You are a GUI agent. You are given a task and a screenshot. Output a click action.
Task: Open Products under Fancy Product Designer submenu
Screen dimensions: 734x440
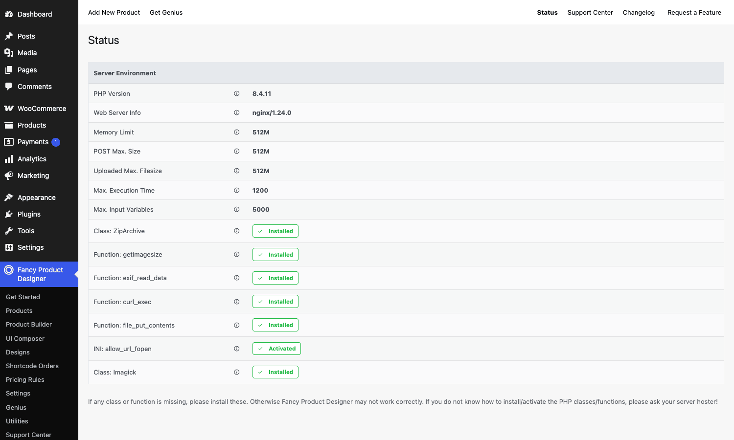point(19,310)
